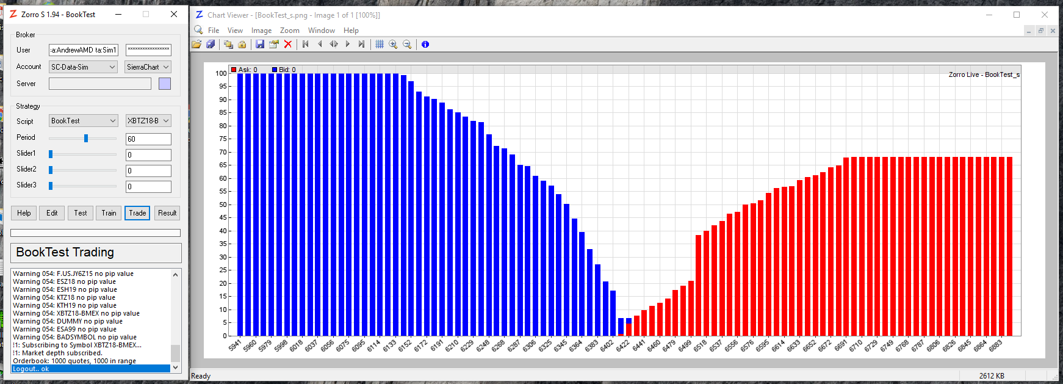This screenshot has width=1063, height=384.
Task: Jump to last image in toolbar
Action: tap(362, 45)
